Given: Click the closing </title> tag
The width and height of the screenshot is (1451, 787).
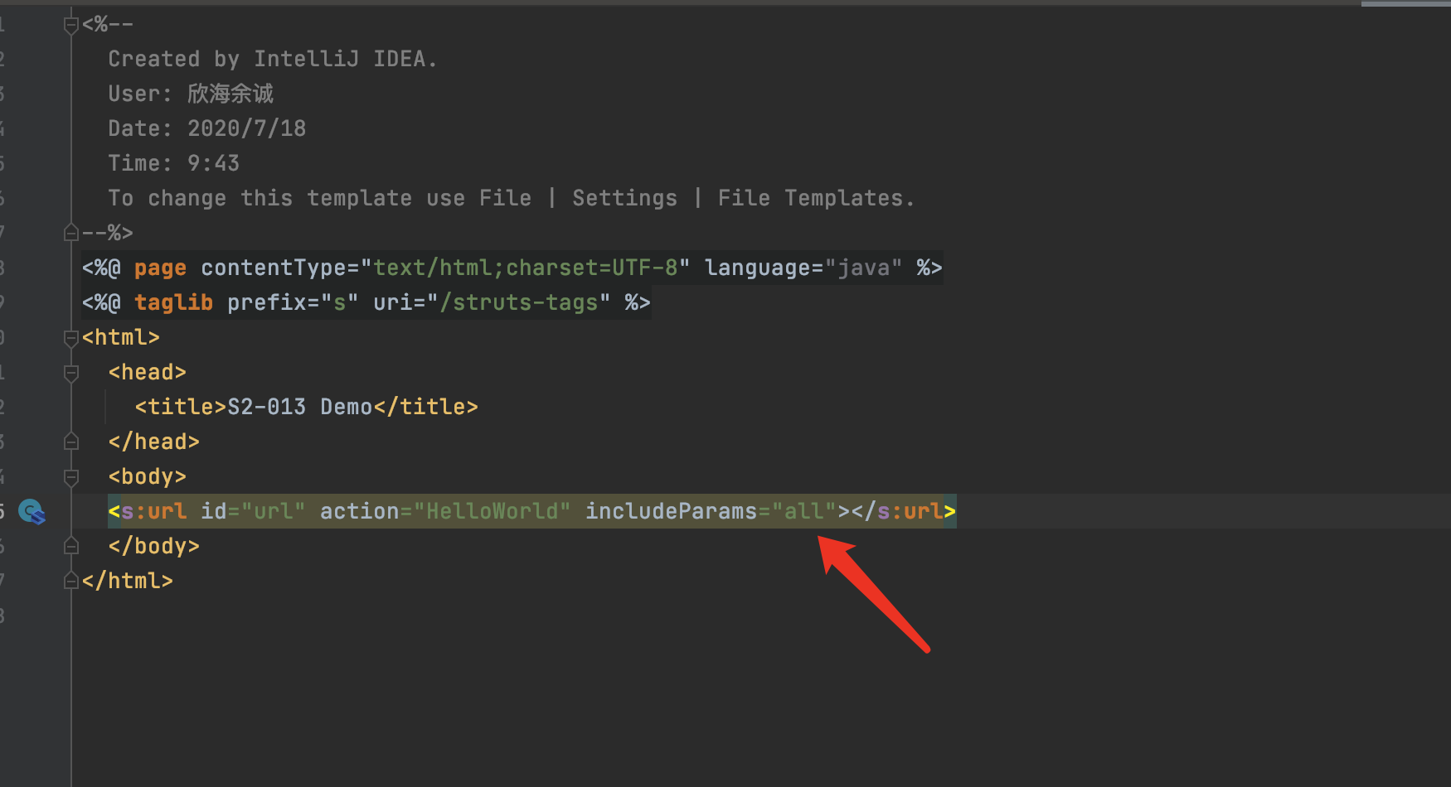Looking at the screenshot, I should tap(426, 407).
